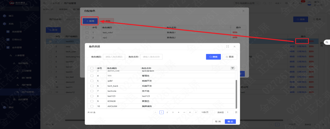Click the user avatar icon in header
Viewport: 330px width, 129px height.
[309, 3]
